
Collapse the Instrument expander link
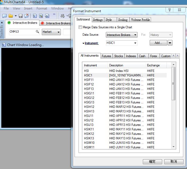(x=90, y=43)
